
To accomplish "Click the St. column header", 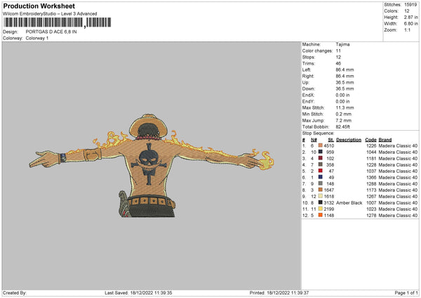I will point(330,140).
